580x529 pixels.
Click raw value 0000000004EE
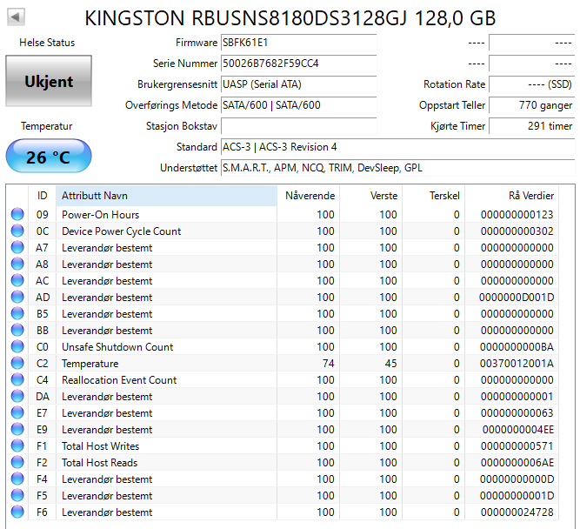[518, 430]
